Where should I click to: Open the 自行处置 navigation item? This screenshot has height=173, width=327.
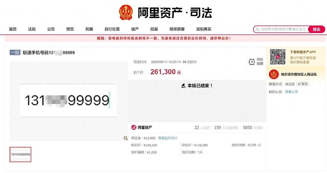click(112, 29)
